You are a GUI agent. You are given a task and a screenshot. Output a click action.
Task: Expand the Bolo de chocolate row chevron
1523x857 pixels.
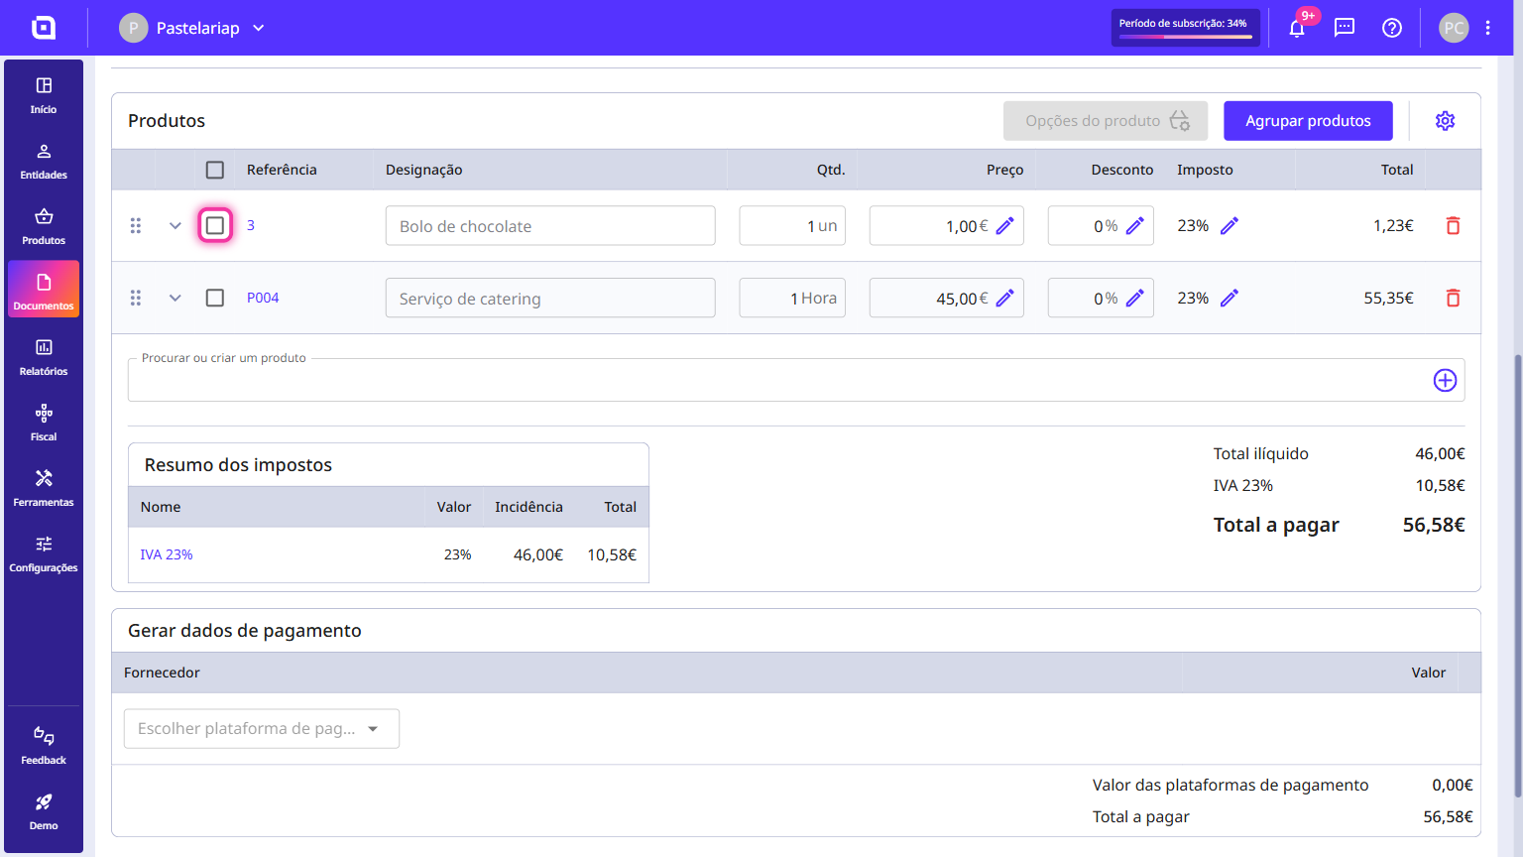click(176, 226)
